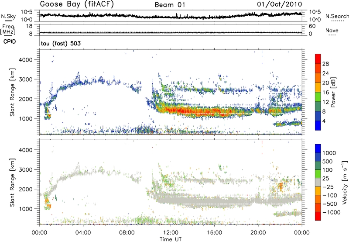Image resolution: width=349 pixels, height=242 pixels.
Task: Click the "16:00" time tick label
Action: coord(214,233)
